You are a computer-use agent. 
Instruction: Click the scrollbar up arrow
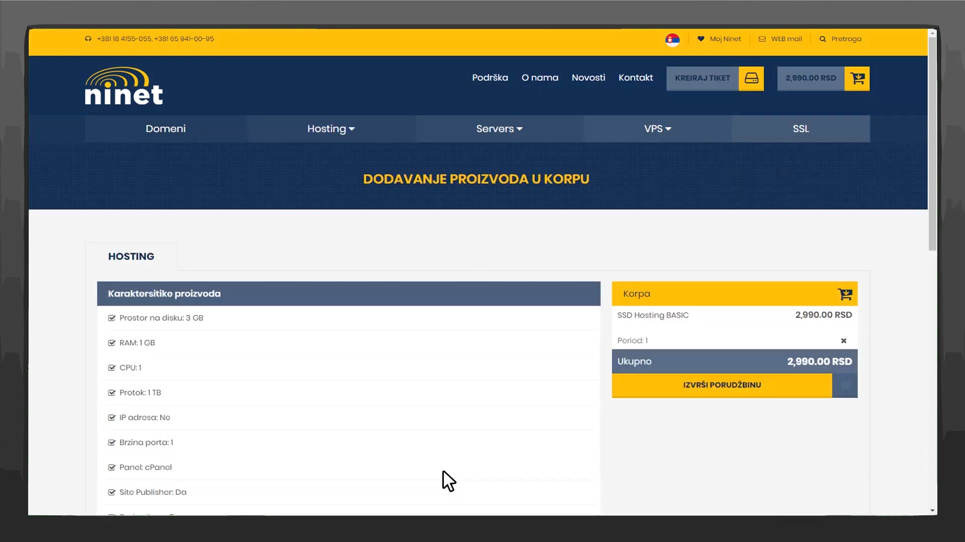pyautogui.click(x=932, y=33)
